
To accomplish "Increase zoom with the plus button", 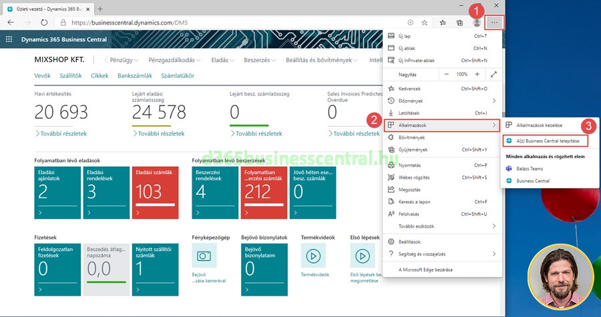I will pyautogui.click(x=477, y=74).
